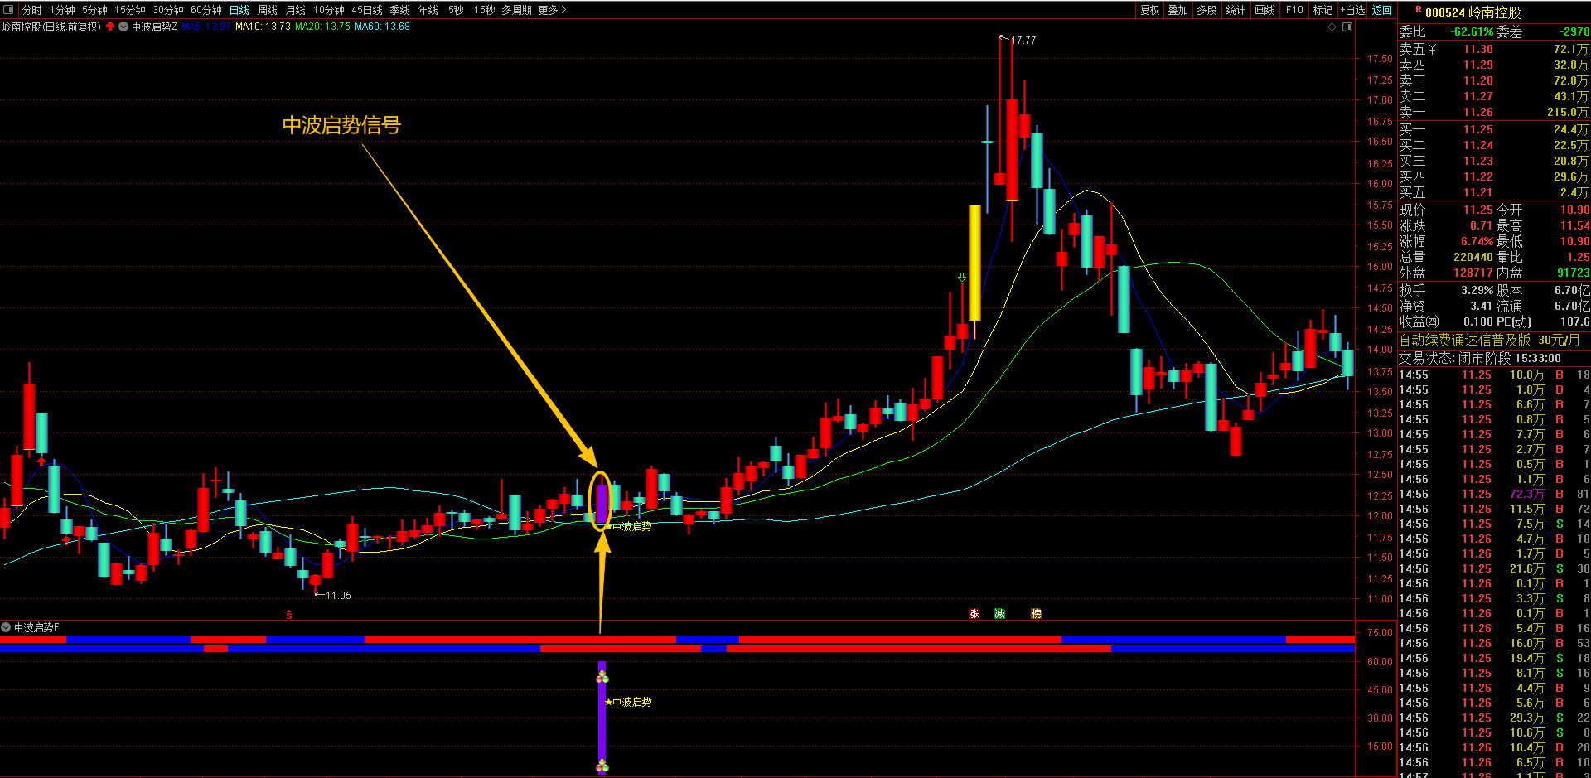
Task: Click the MA10: 13.73 label
Action: [263, 27]
